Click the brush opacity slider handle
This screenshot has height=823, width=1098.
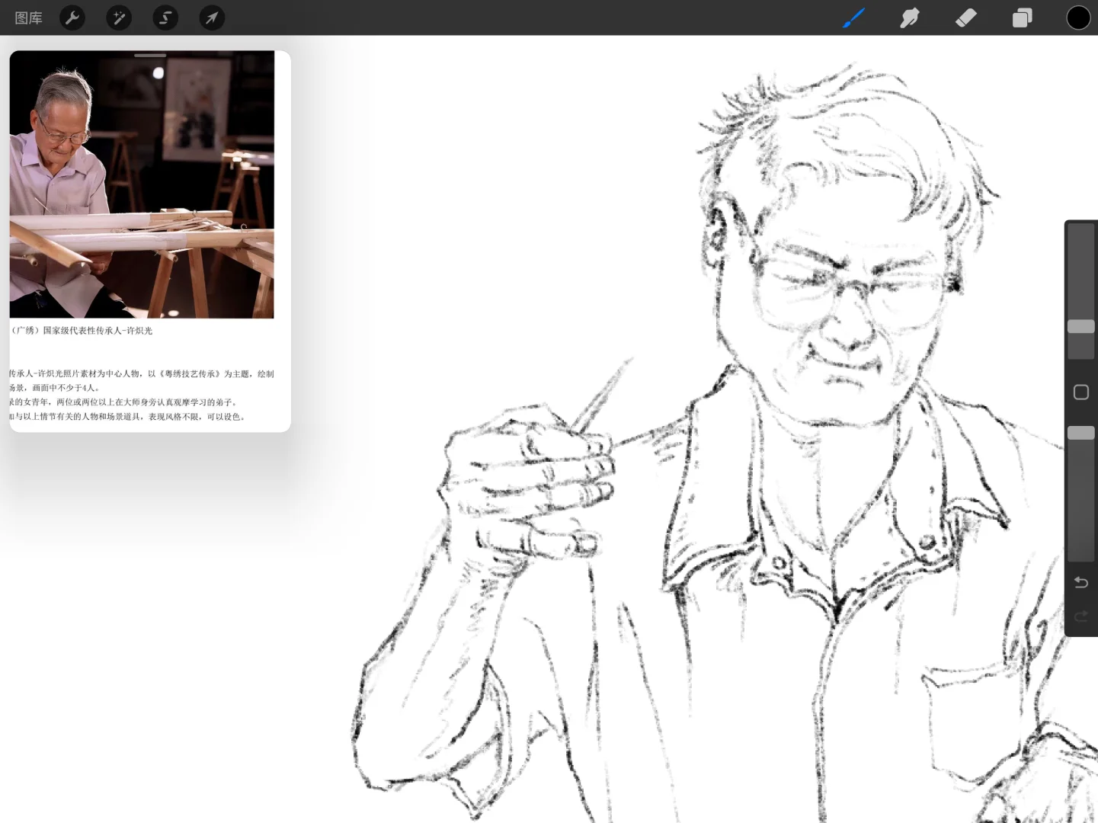point(1080,432)
